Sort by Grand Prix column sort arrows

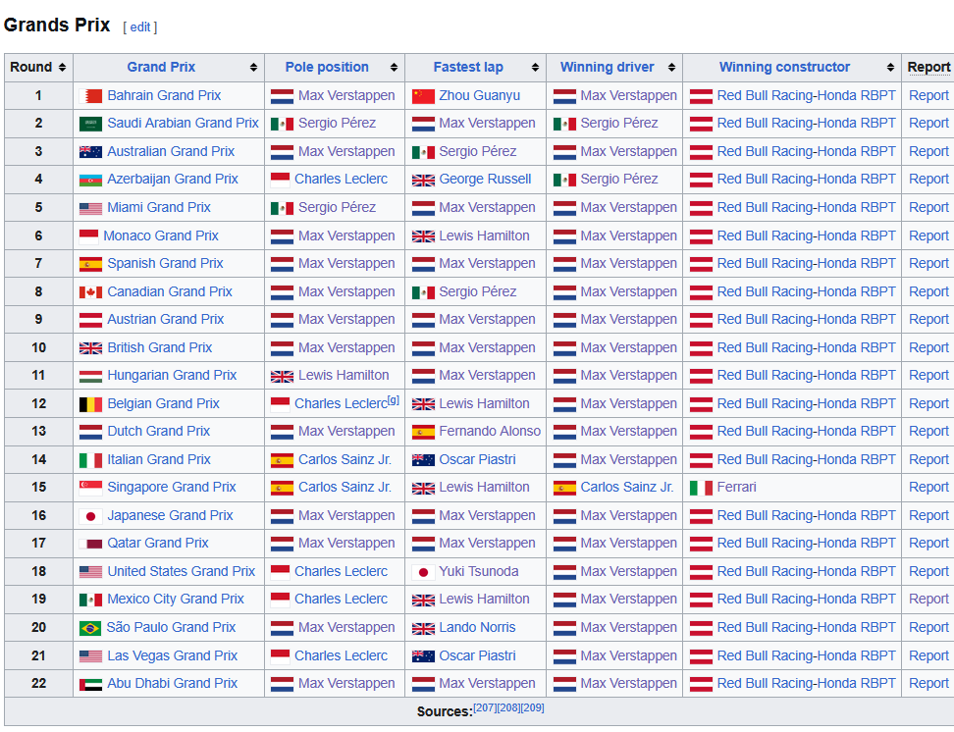point(253,68)
